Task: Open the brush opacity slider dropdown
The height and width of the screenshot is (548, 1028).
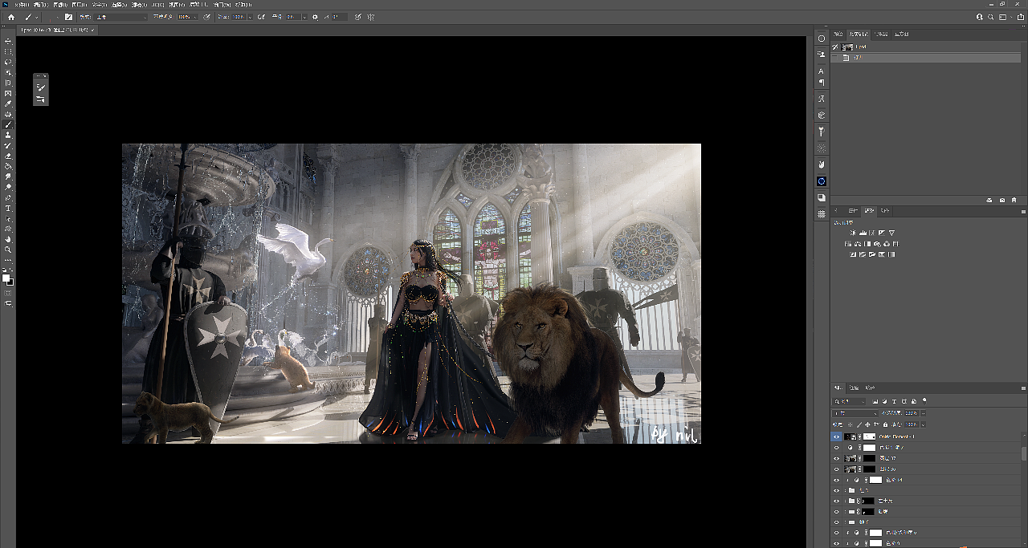Action: [x=195, y=17]
